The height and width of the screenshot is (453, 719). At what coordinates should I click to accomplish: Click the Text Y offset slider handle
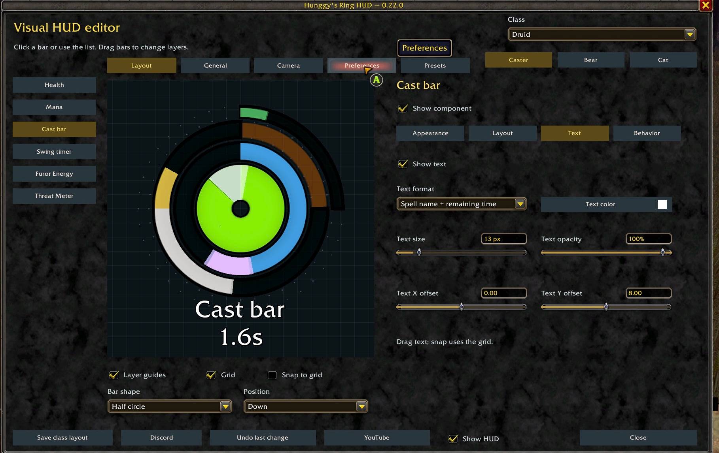606,307
